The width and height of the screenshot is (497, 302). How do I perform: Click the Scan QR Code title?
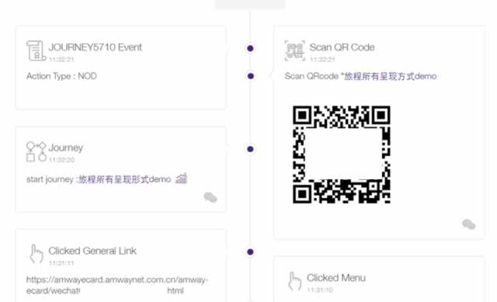[x=342, y=47]
